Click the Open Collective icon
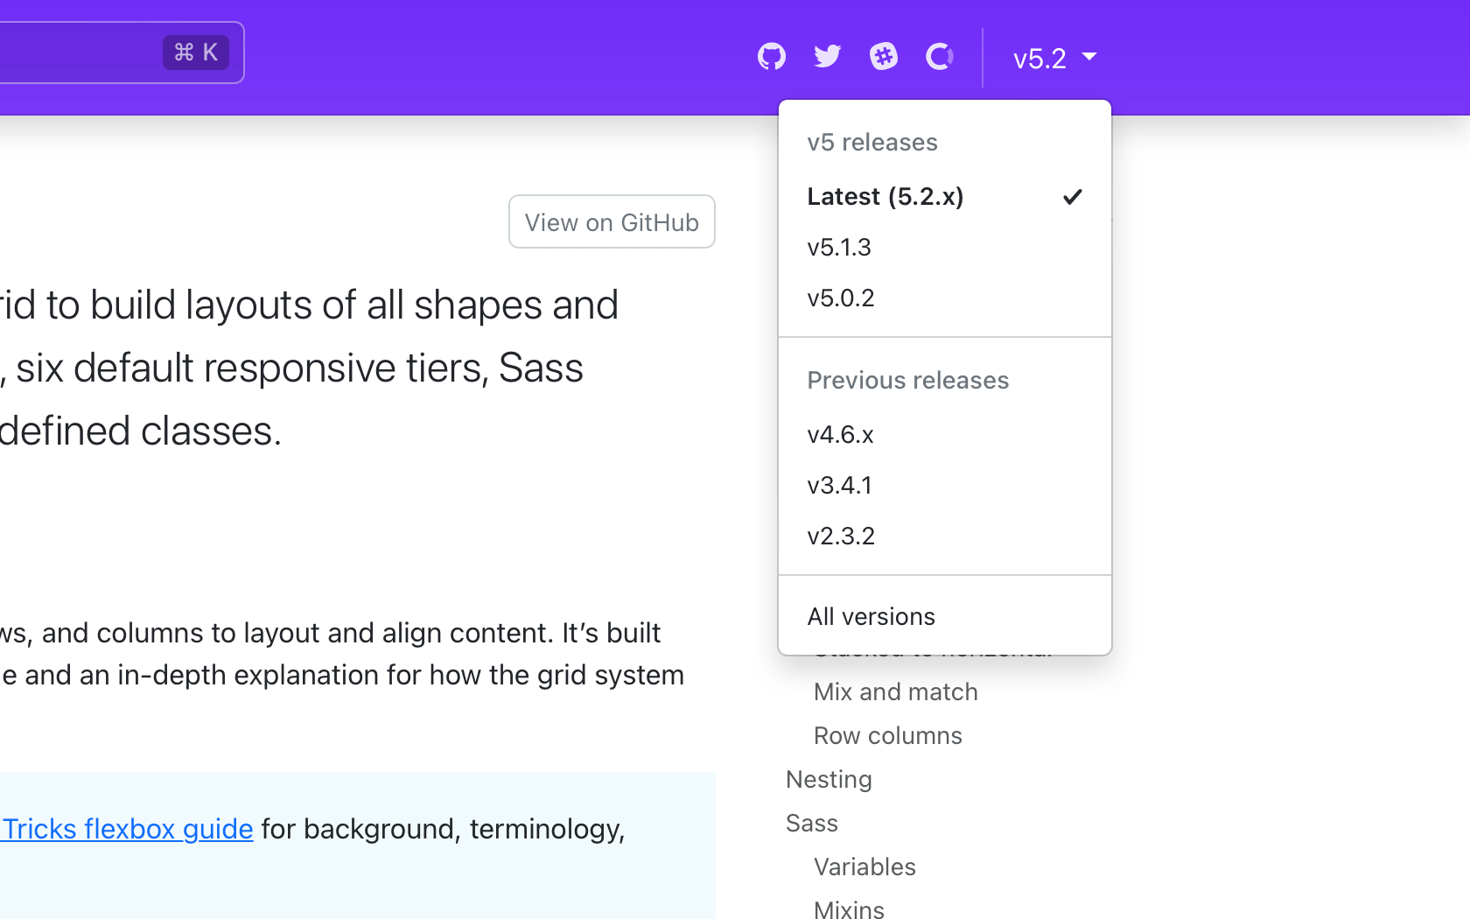1470x919 pixels. click(x=939, y=57)
